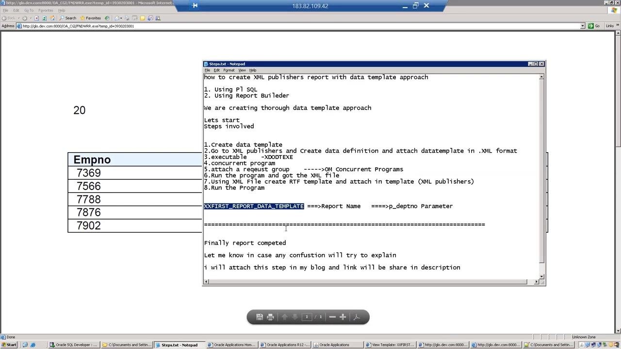
Task: Click the '4.concurrent program' line
Action: [240, 163]
